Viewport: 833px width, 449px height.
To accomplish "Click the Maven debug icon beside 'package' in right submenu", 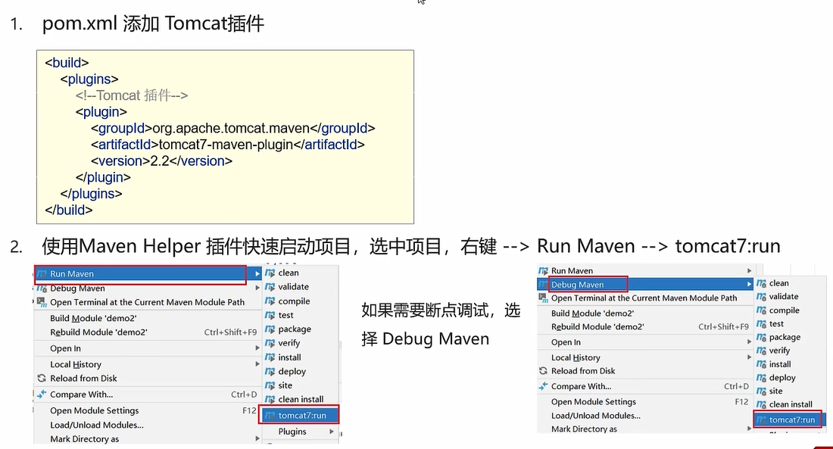I will [761, 338].
